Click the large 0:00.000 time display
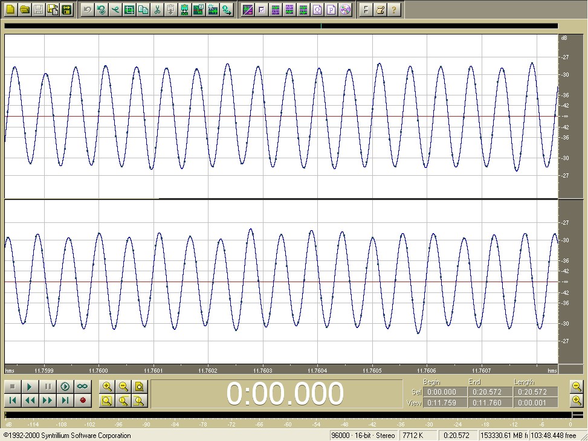This screenshot has width=588, height=441. point(285,393)
